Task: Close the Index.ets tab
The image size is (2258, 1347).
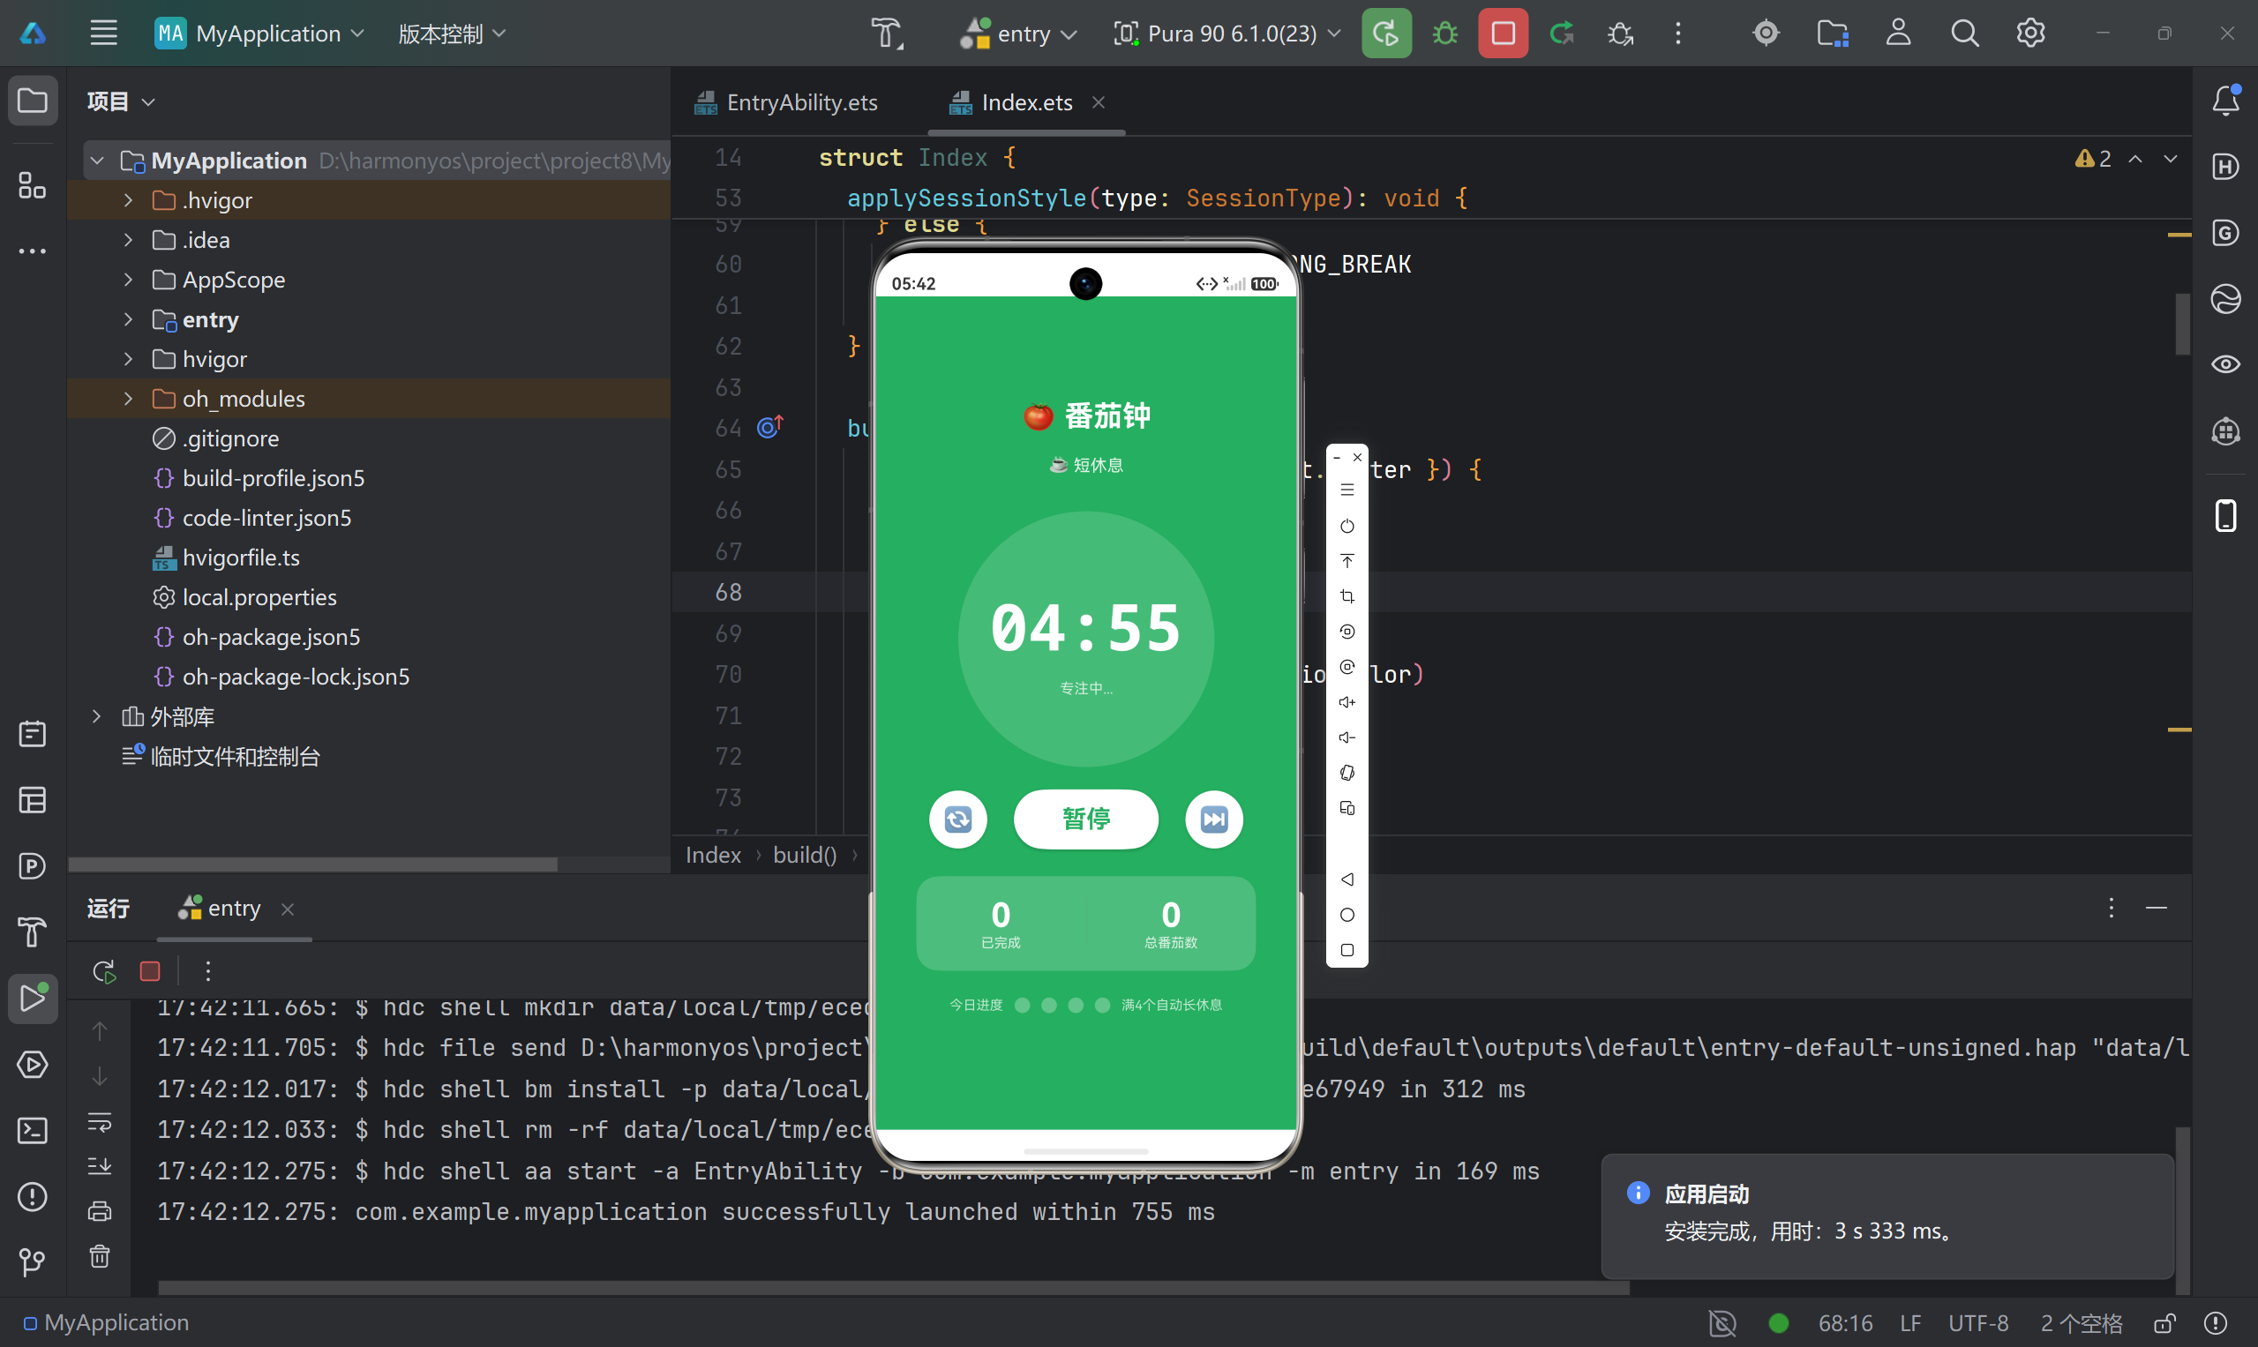Action: pos(1098,102)
